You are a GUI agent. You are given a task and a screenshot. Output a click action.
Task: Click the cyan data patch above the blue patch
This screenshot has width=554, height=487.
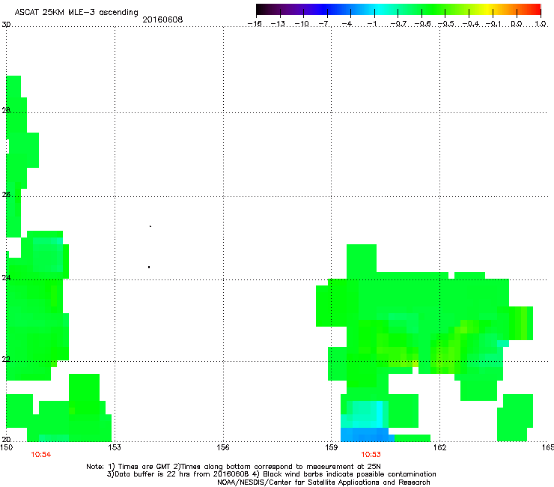click(x=365, y=414)
